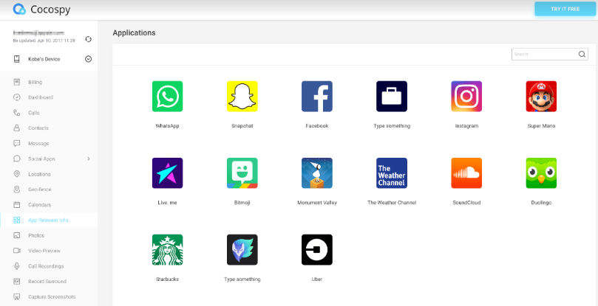Click the Billing icon in sidebar
The height and width of the screenshot is (306, 598).
pyautogui.click(x=17, y=82)
